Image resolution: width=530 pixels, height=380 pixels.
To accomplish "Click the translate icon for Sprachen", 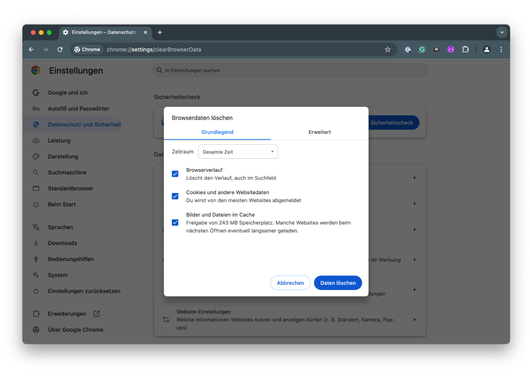I will coord(36,227).
